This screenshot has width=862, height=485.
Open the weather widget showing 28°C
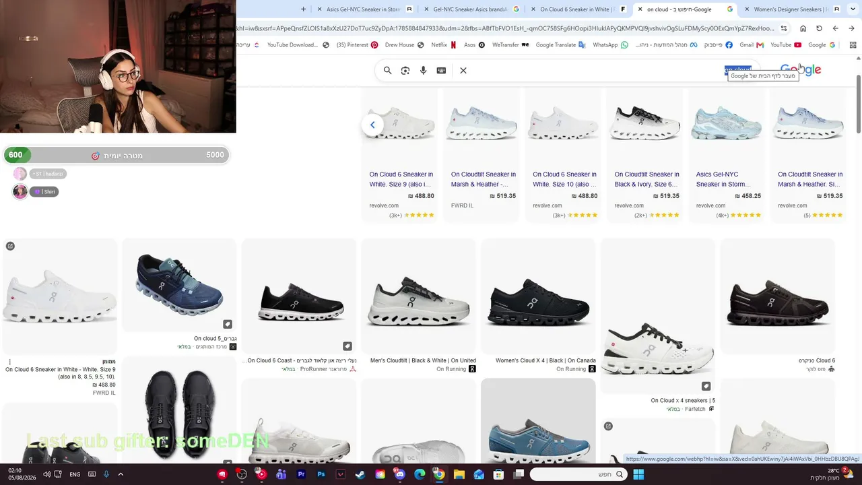[832, 474]
